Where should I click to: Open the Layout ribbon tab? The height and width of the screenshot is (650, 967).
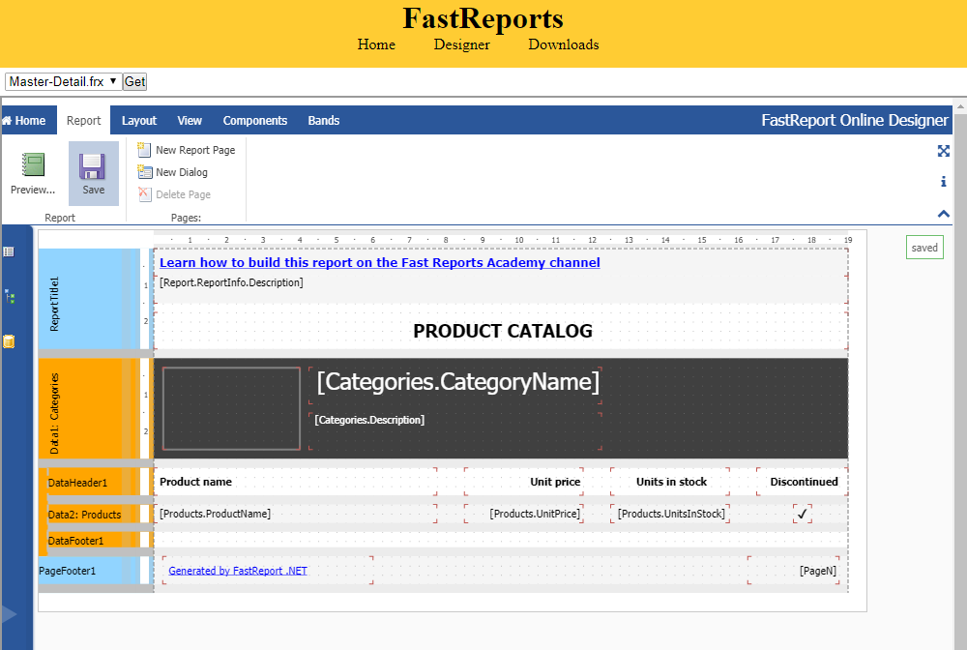[x=138, y=120]
